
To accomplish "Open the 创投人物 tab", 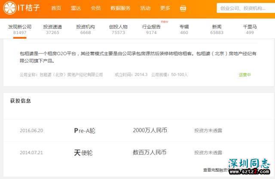I will tap(118, 30).
